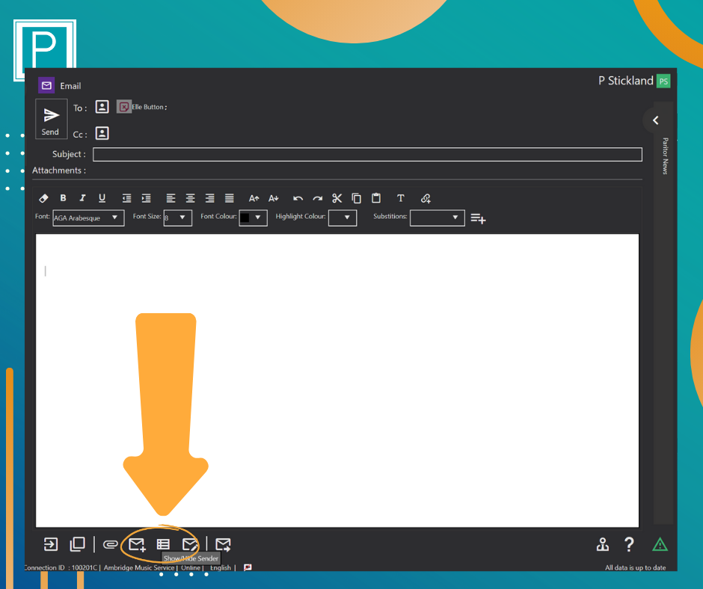The height and width of the screenshot is (589, 703).
Task: Open the To recipient contact picker
Action: pos(102,107)
